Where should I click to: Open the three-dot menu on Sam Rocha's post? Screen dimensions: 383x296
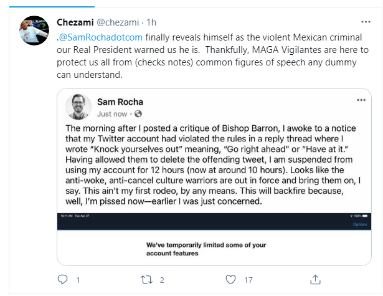pos(361,100)
